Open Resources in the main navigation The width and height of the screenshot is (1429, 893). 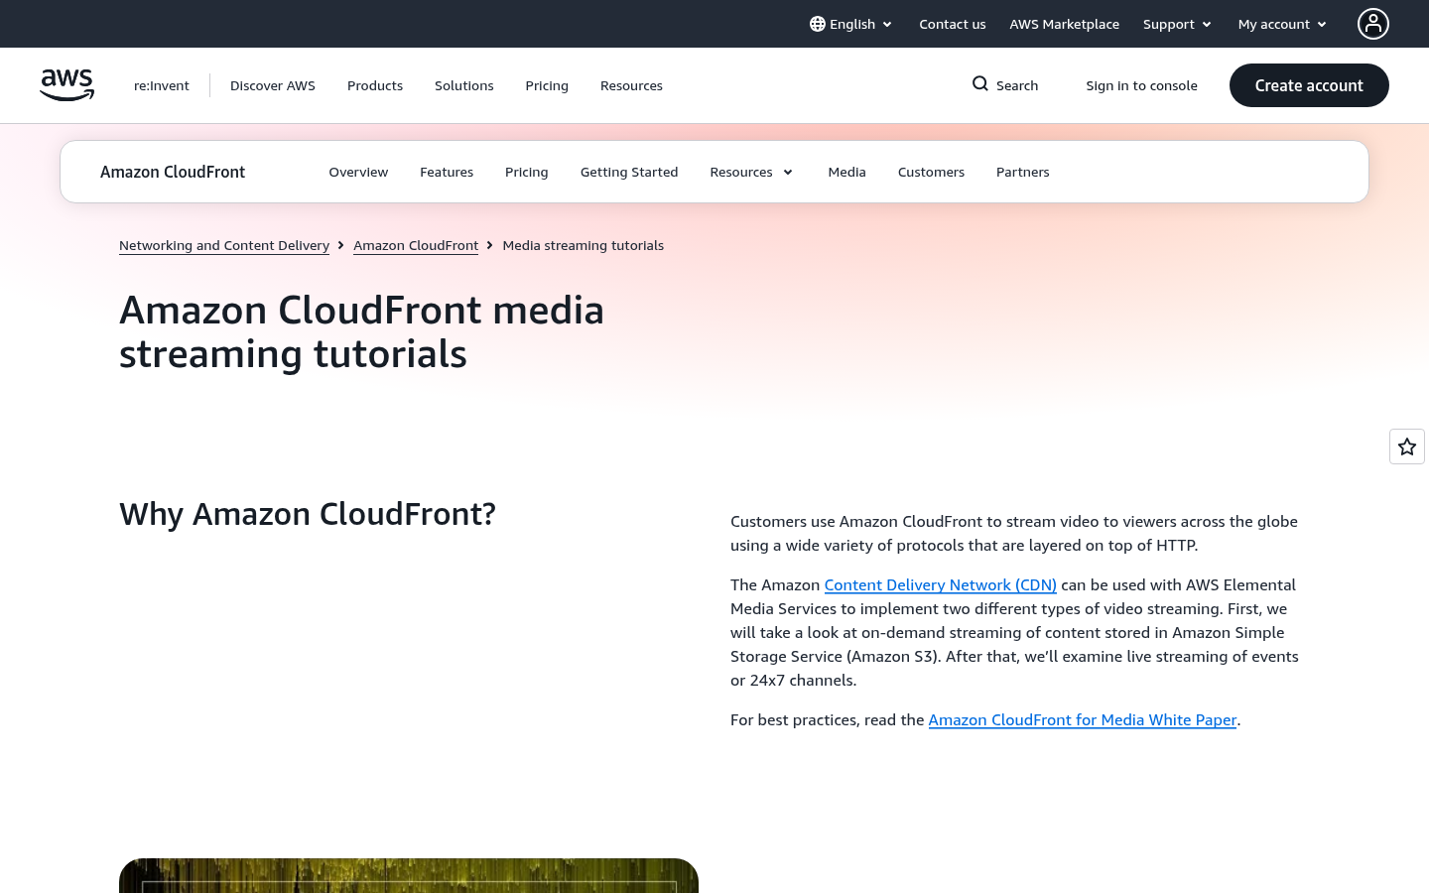click(631, 85)
